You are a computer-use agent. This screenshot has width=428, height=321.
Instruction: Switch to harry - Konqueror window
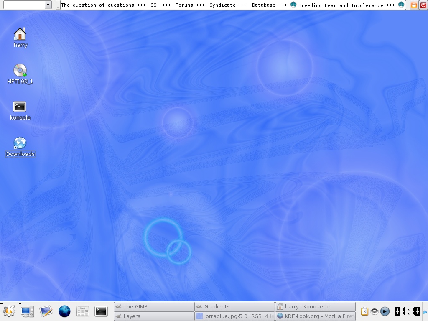point(315,306)
